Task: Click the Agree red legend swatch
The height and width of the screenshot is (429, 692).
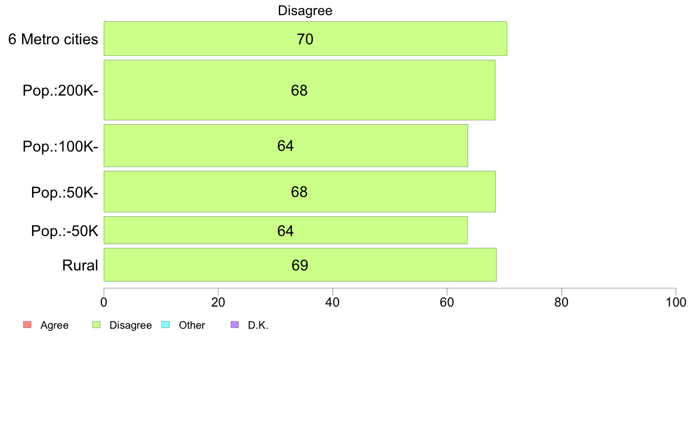Action: [x=27, y=325]
